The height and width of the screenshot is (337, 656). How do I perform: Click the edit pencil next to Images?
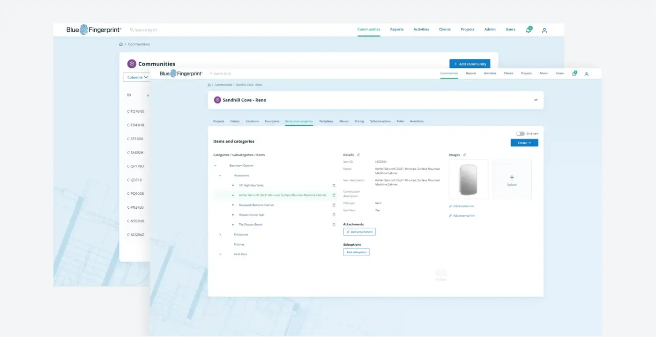(x=465, y=154)
